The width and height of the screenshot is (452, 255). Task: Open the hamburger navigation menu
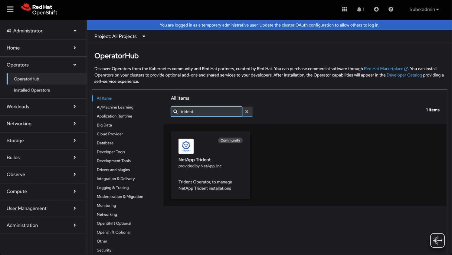tap(10, 9)
